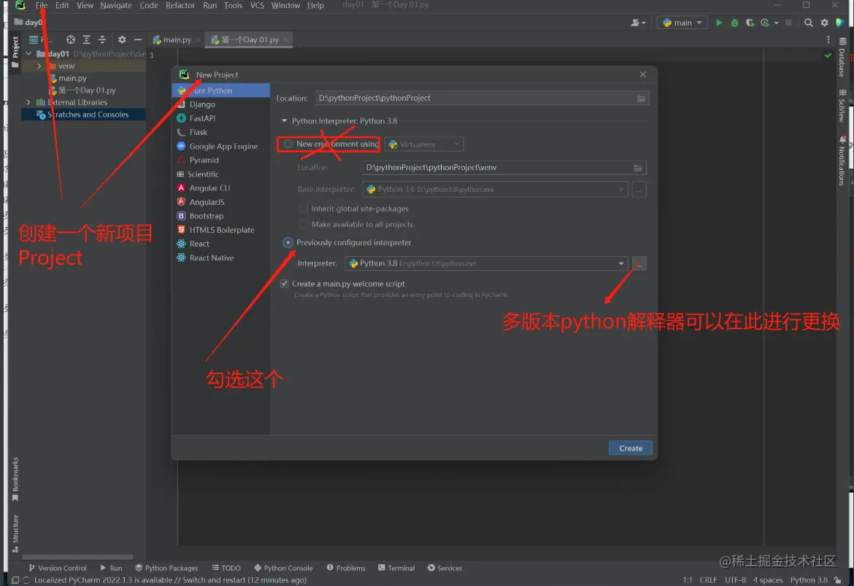
Task: Open the TODO tool window
Action: coord(226,568)
